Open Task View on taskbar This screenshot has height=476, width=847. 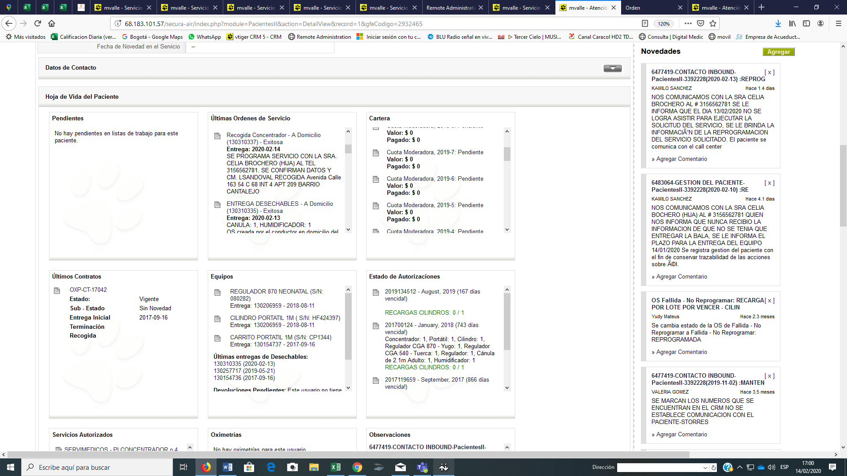[184, 467]
